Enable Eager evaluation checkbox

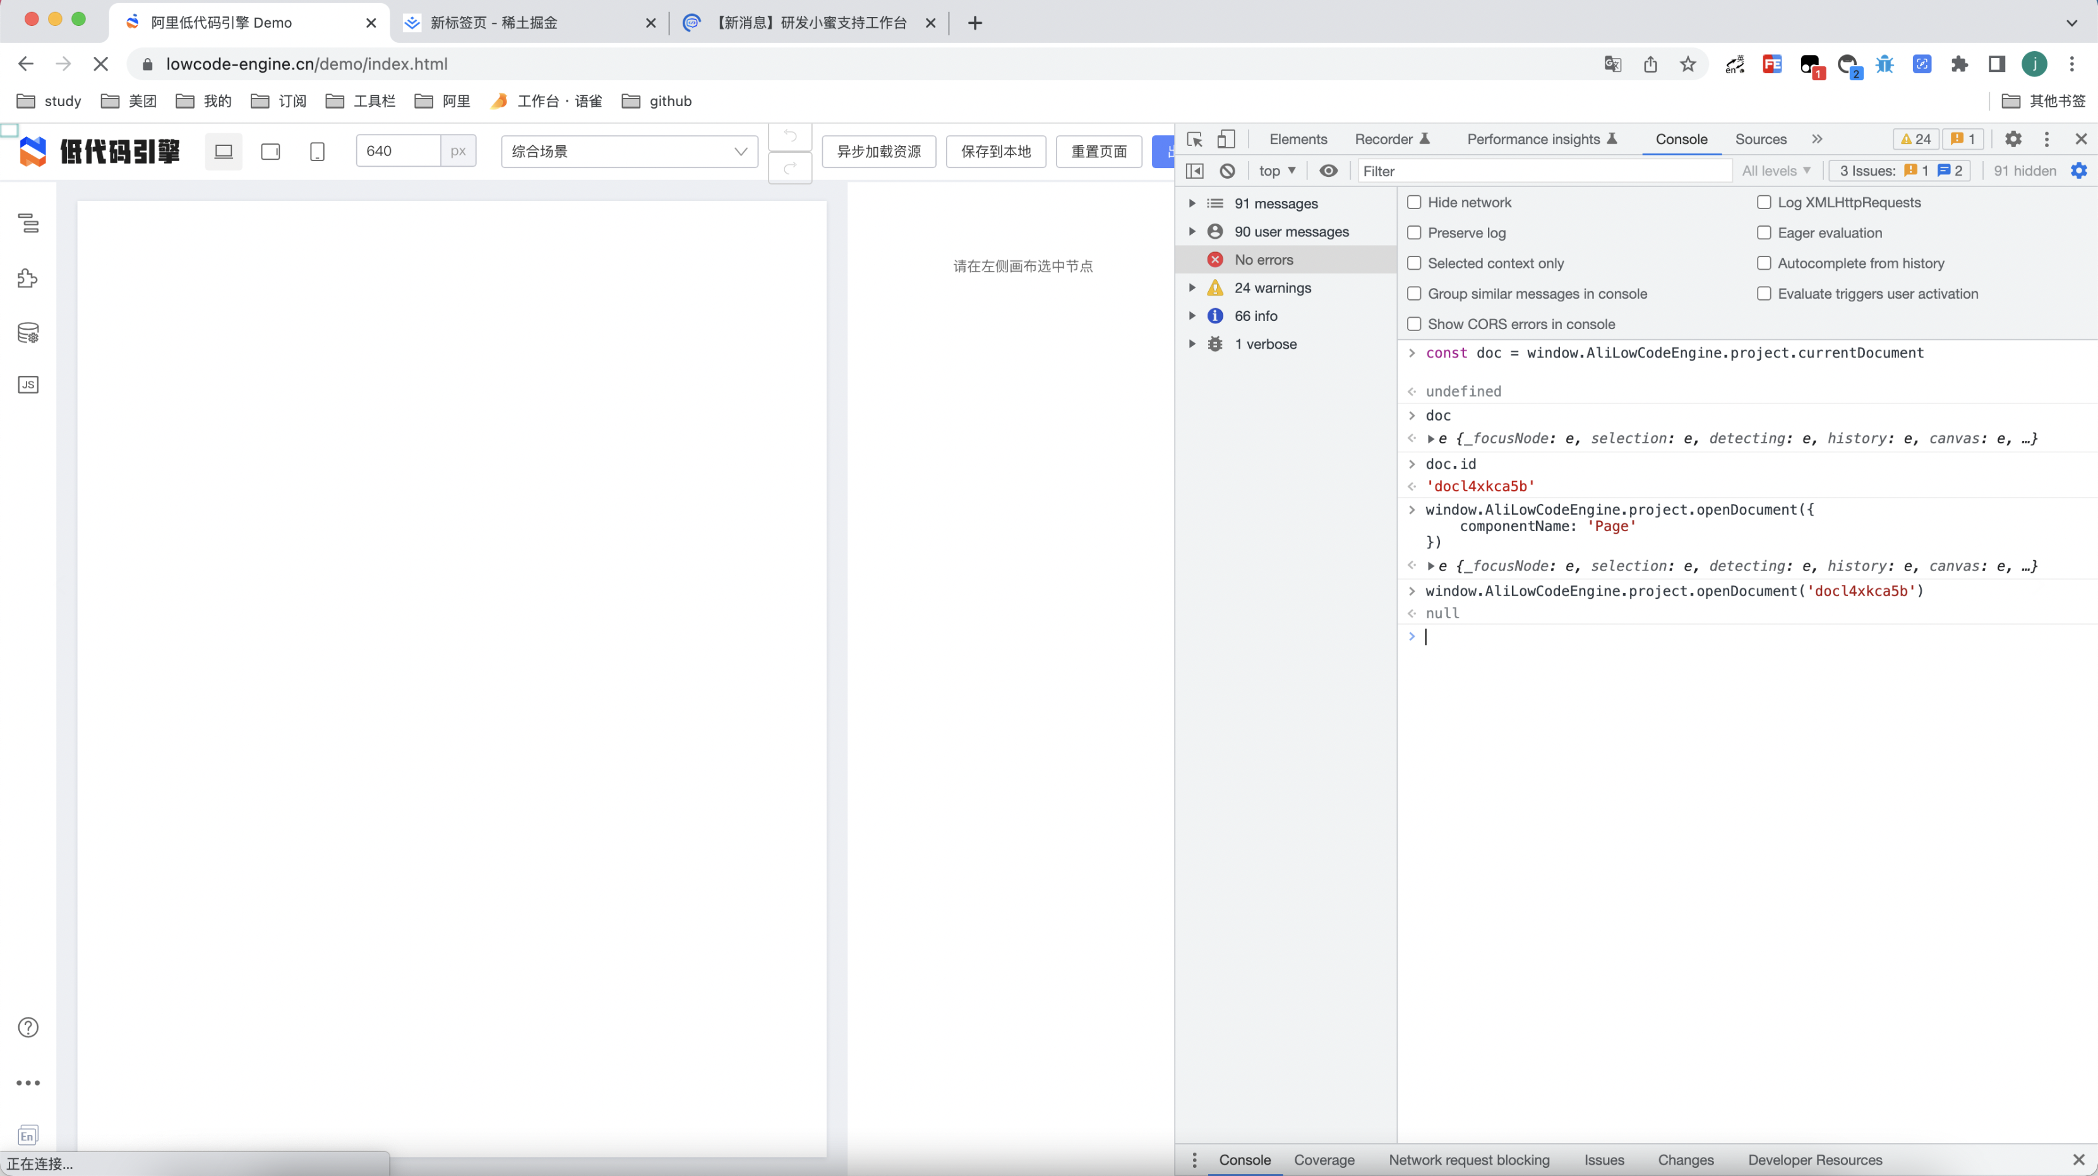tap(1764, 233)
